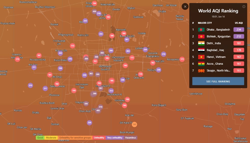Select the orange 140 AQI marker

[135, 124]
